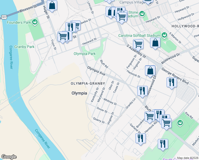Click the restaurant marker below Garland St
This screenshot has width=199, height=160.
tap(140, 139)
